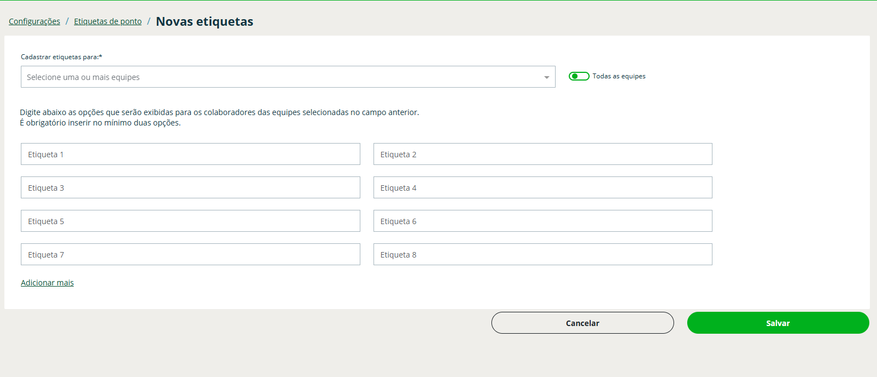The height and width of the screenshot is (377, 877).
Task: Click the caret arrow in the team selector
Action: [546, 77]
